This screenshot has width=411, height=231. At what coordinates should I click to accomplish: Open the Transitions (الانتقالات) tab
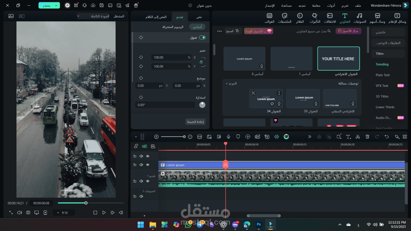pos(330,18)
